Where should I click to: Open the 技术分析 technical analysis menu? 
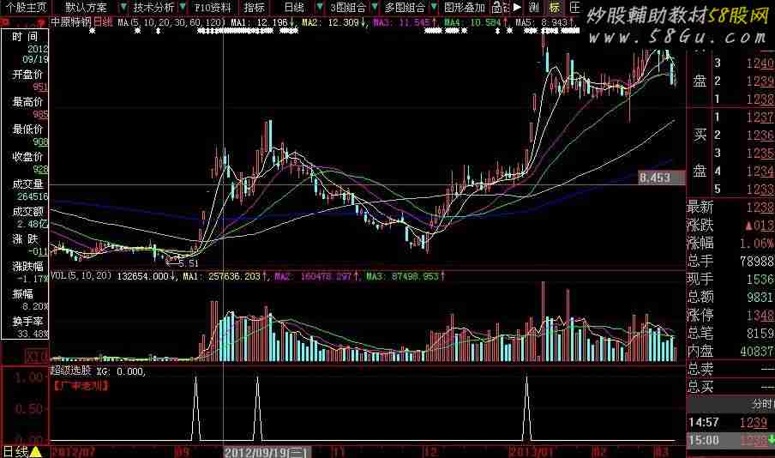click(153, 8)
